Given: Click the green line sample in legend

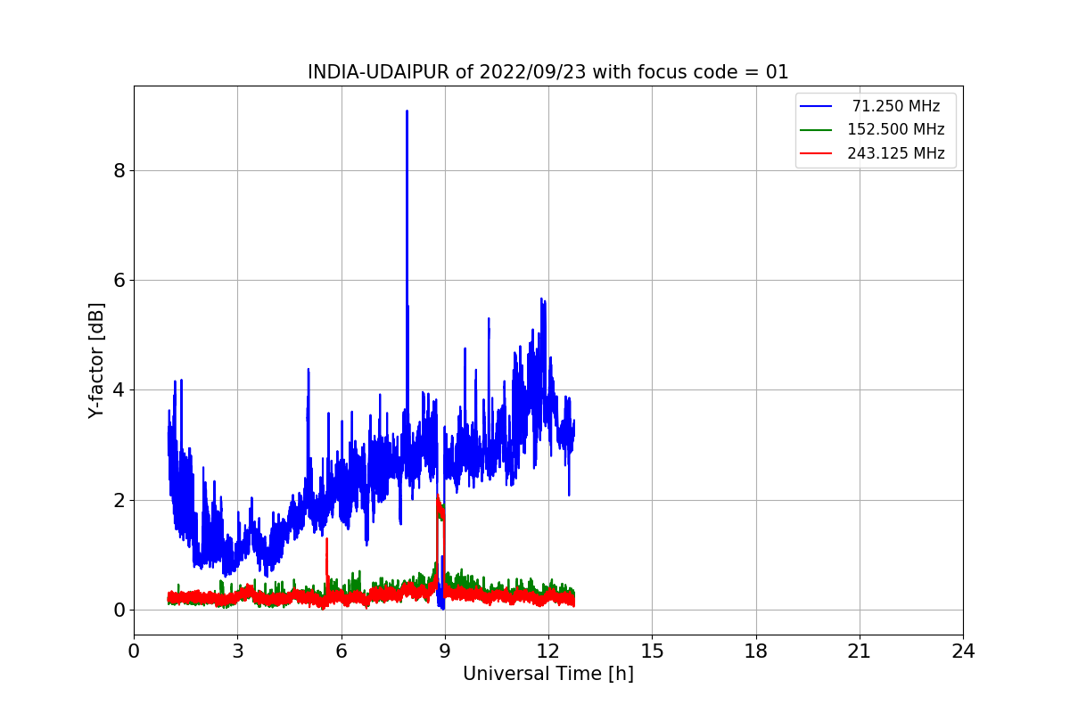Looking at the screenshot, I should pyautogui.click(x=816, y=130).
